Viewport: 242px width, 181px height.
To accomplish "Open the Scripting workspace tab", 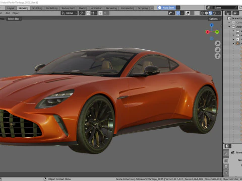I will coord(143,8).
